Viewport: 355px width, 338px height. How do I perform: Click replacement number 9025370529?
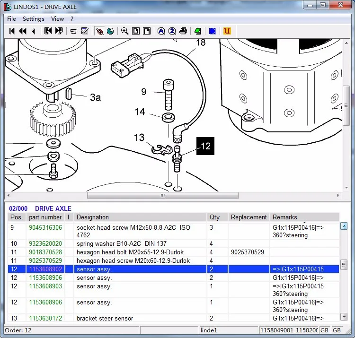point(248,252)
